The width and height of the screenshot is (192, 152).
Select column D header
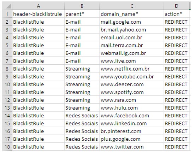(176, 6)
